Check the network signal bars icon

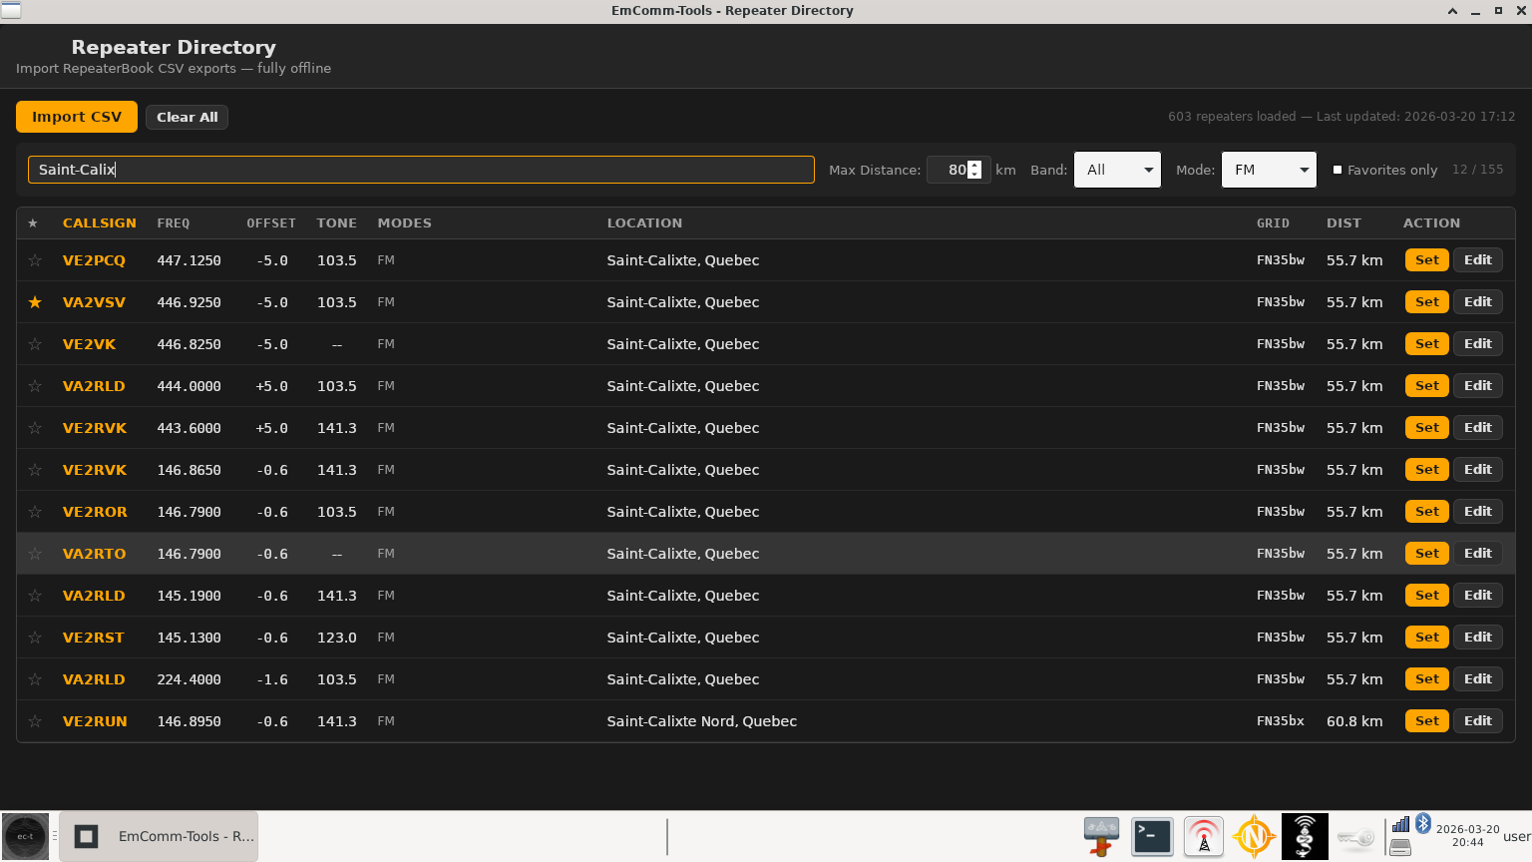(x=1401, y=824)
